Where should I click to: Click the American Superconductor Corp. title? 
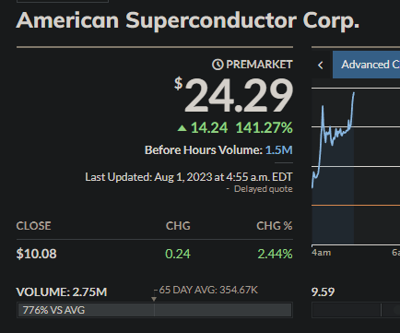pyautogui.click(x=188, y=20)
